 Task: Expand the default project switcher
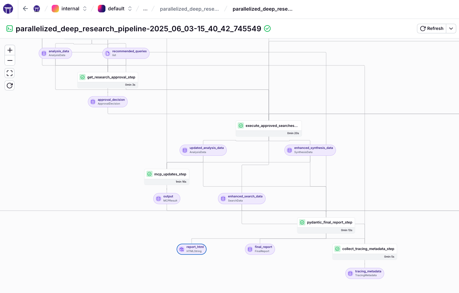click(130, 9)
